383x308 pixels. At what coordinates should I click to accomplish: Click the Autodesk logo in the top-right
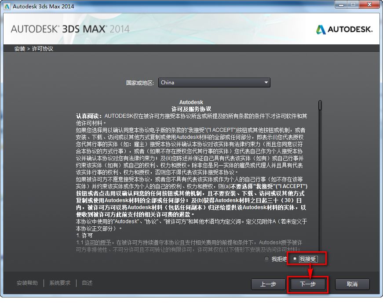pyautogui.click(x=346, y=28)
